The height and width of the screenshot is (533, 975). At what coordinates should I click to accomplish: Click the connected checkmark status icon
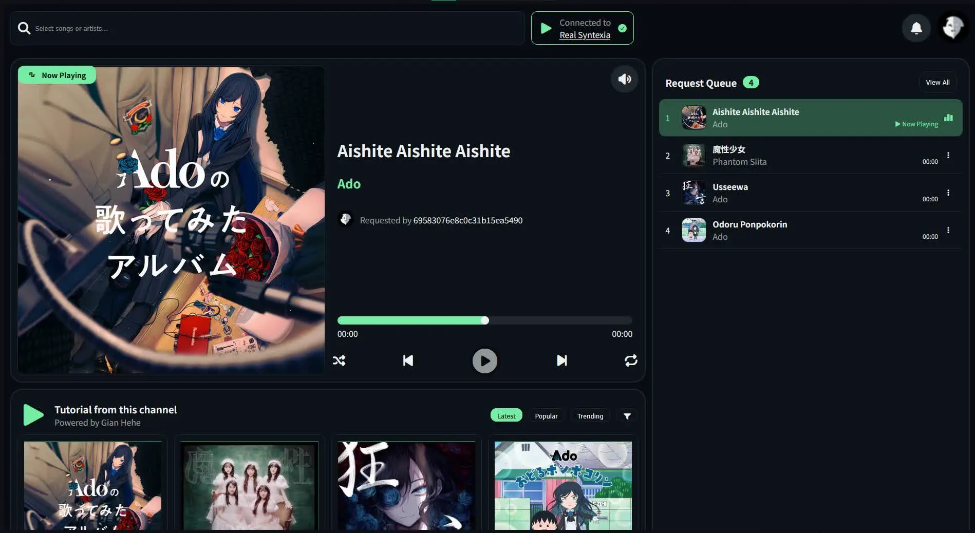[x=622, y=28]
